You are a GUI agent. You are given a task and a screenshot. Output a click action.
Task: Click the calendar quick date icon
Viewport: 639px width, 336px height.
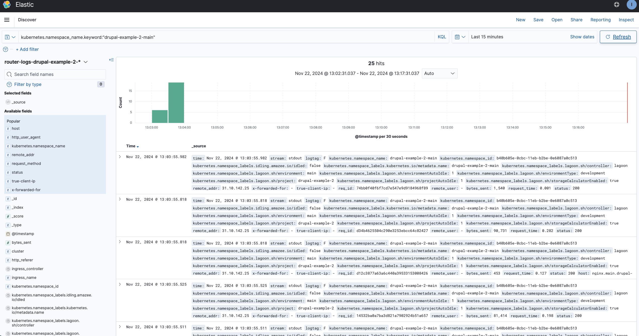click(460, 37)
